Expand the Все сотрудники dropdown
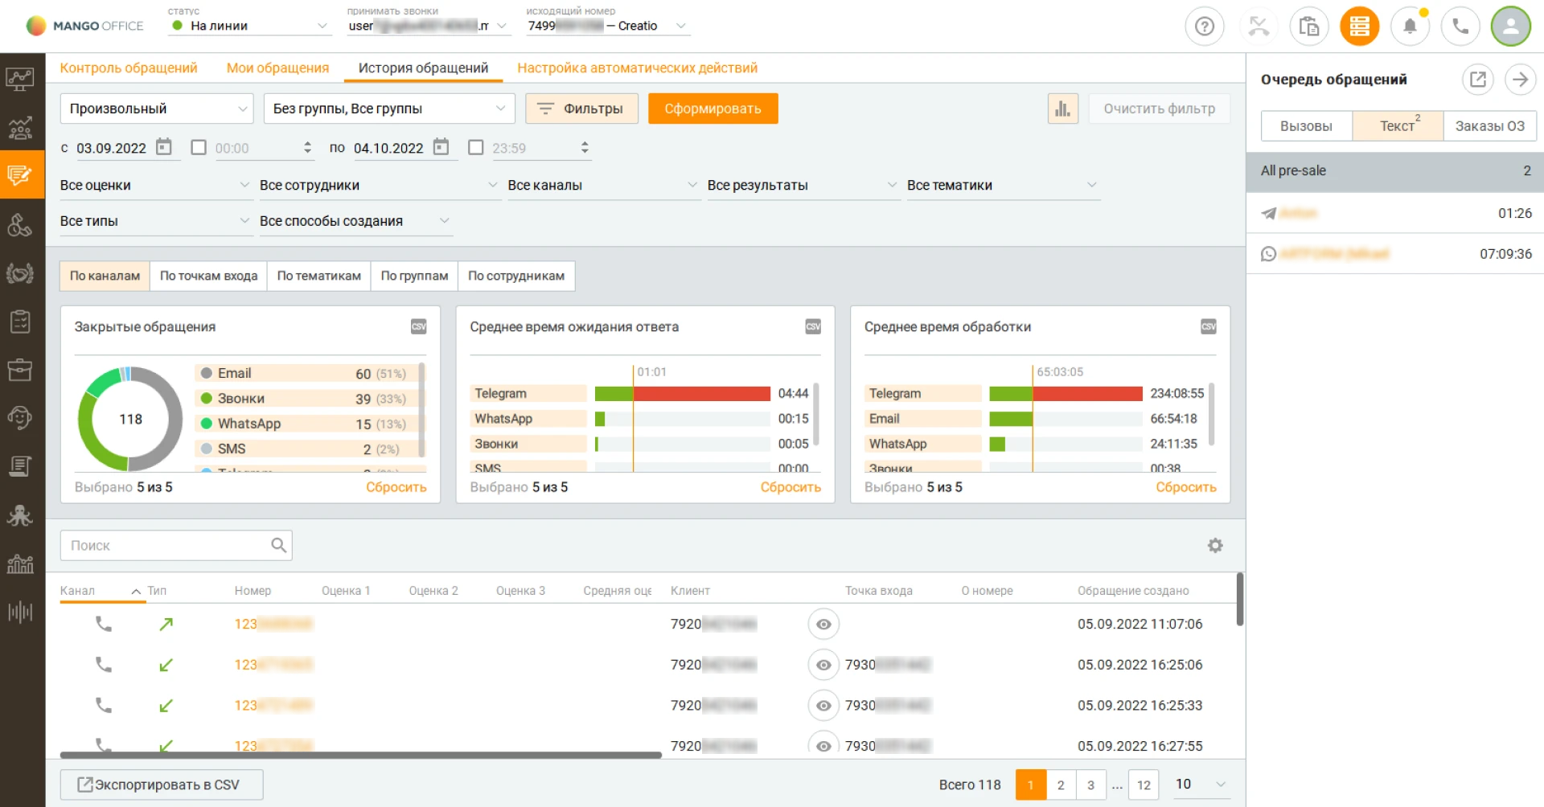The image size is (1544, 807). click(380, 186)
